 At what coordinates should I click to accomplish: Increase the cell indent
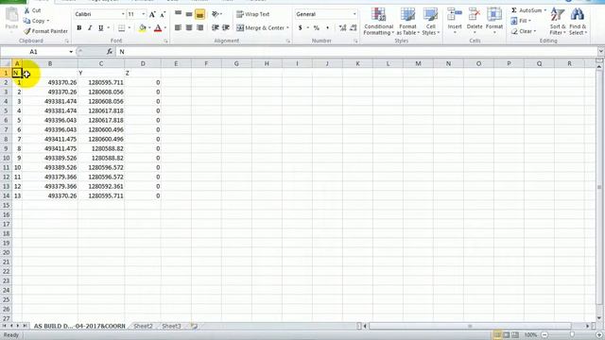click(226, 27)
